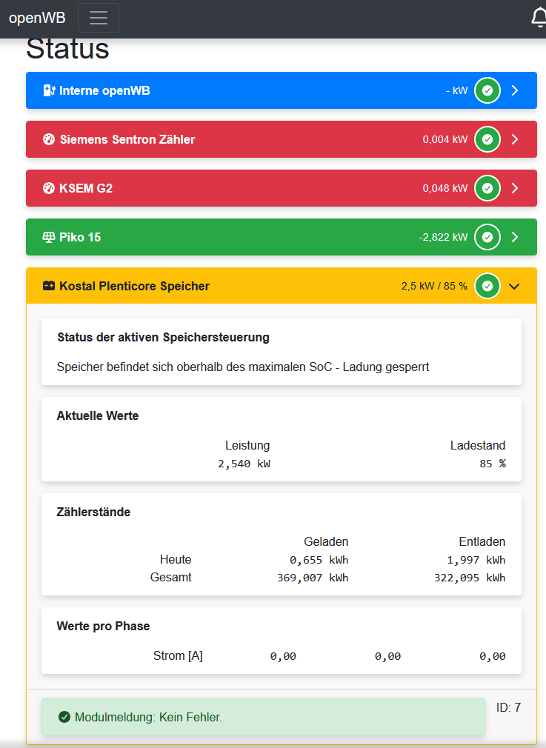This screenshot has height=748, width=546.
Task: Click the gauge icon beside Siemens Sentron Zähler
Action: click(49, 139)
